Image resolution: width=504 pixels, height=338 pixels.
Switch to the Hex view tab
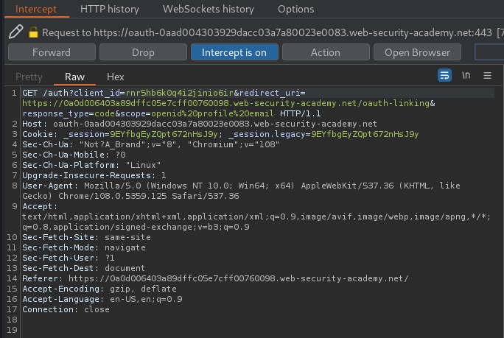coord(116,77)
